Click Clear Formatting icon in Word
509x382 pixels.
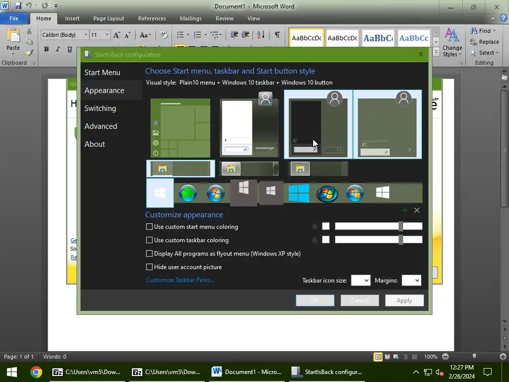[164, 35]
